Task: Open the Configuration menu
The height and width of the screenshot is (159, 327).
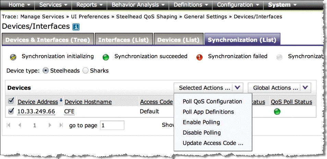Action: 238,5
